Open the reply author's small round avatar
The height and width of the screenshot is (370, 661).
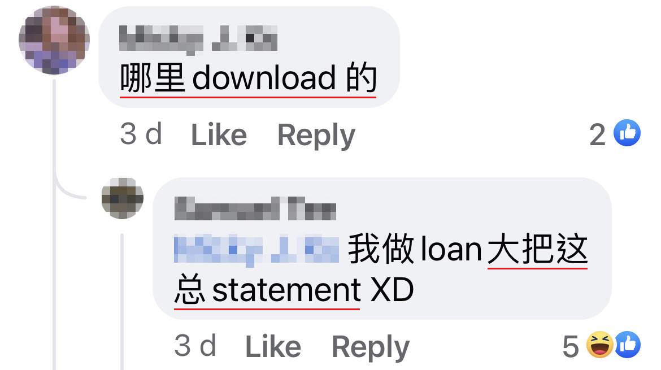[x=122, y=198]
